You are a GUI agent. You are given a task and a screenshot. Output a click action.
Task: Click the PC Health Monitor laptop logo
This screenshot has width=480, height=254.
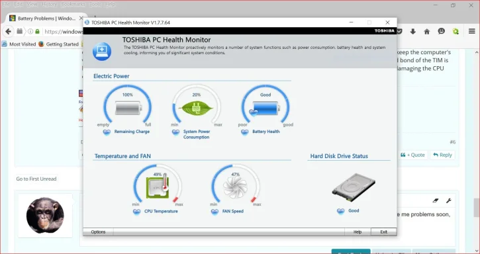[x=102, y=52]
